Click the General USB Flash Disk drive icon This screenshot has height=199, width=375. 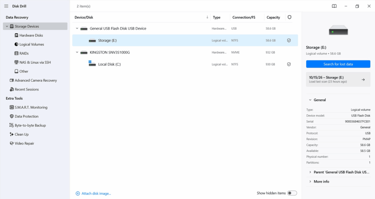(x=84, y=29)
